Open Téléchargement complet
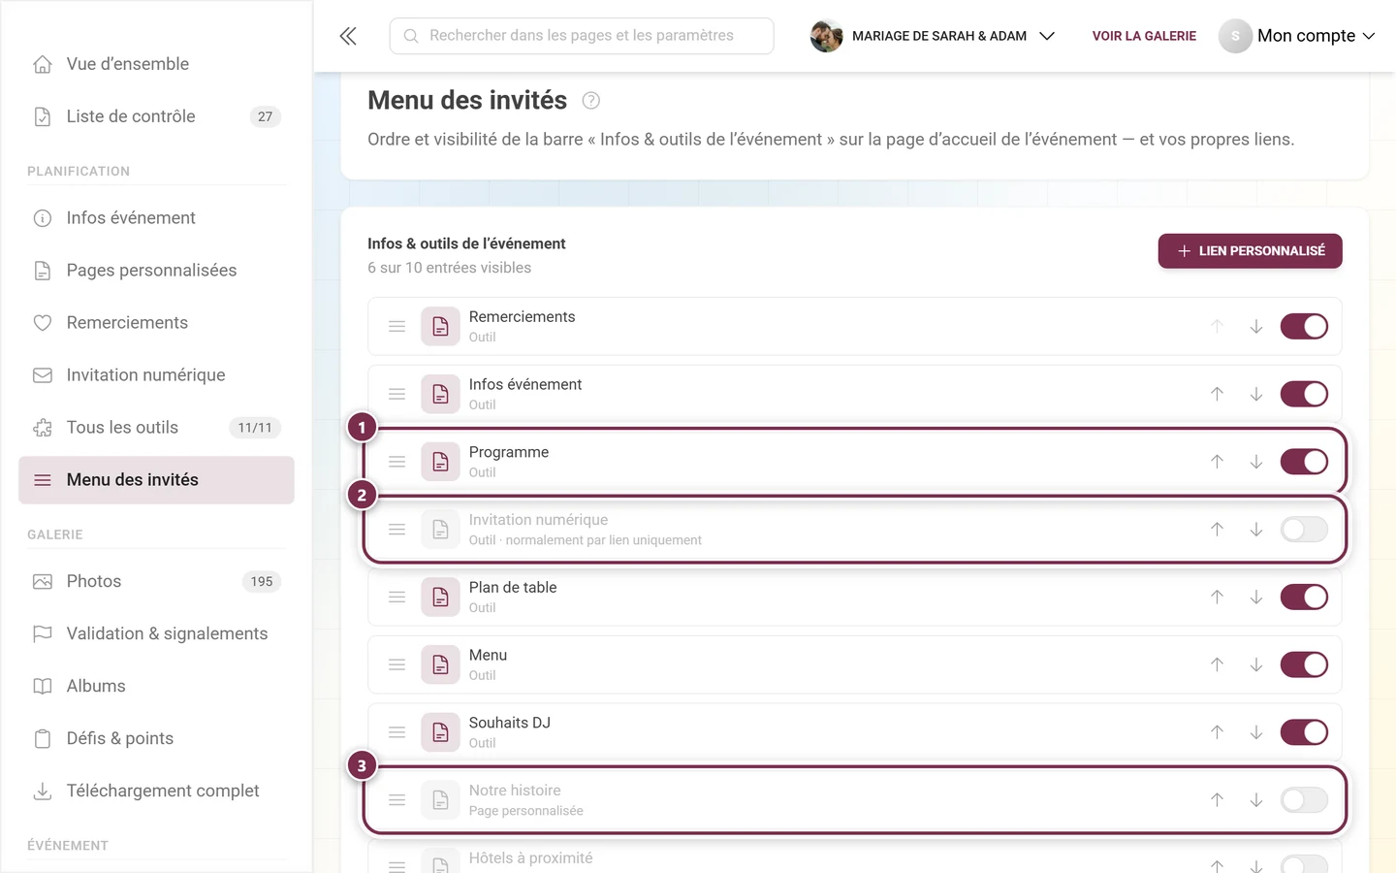The image size is (1396, 873). pos(156,792)
